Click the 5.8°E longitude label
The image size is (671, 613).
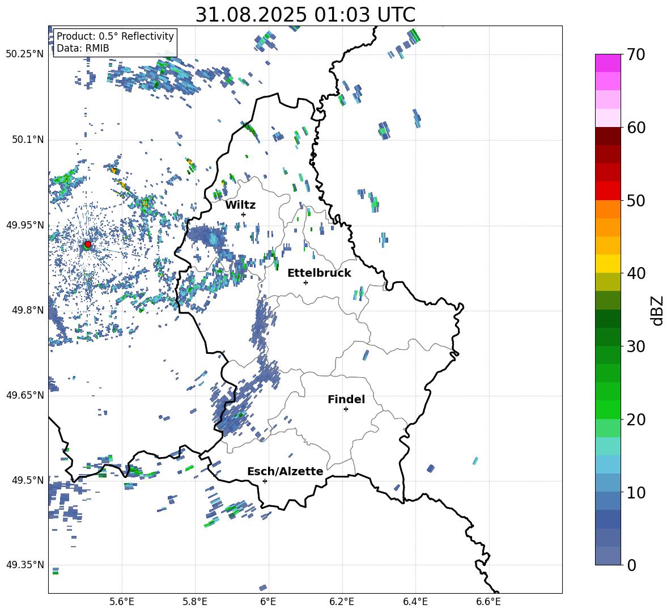195,602
